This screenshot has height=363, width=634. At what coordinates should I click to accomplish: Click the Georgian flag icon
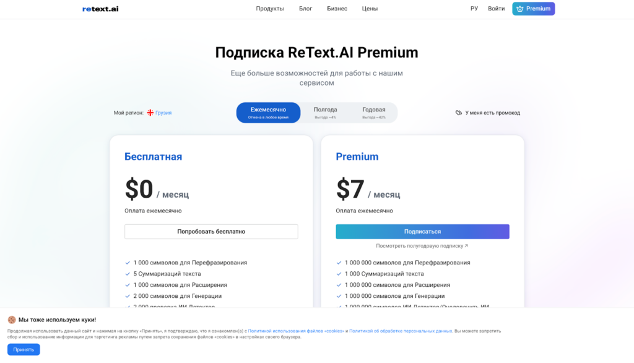point(150,113)
